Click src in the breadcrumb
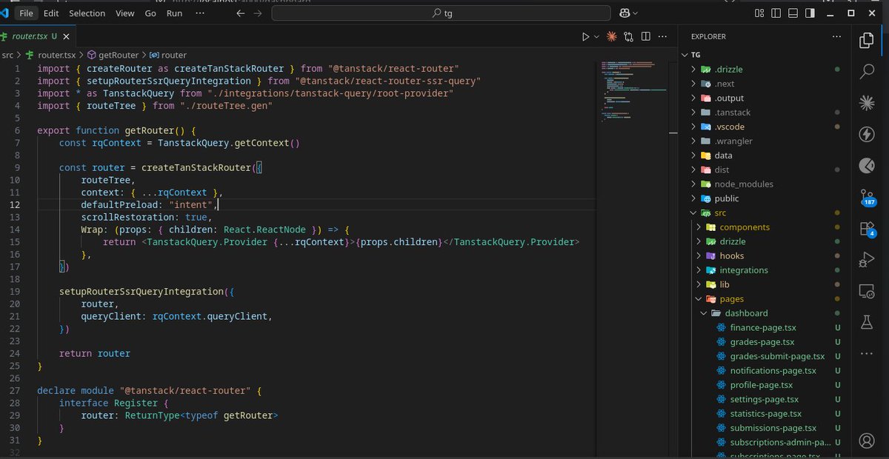The image size is (889, 459). (x=7, y=55)
